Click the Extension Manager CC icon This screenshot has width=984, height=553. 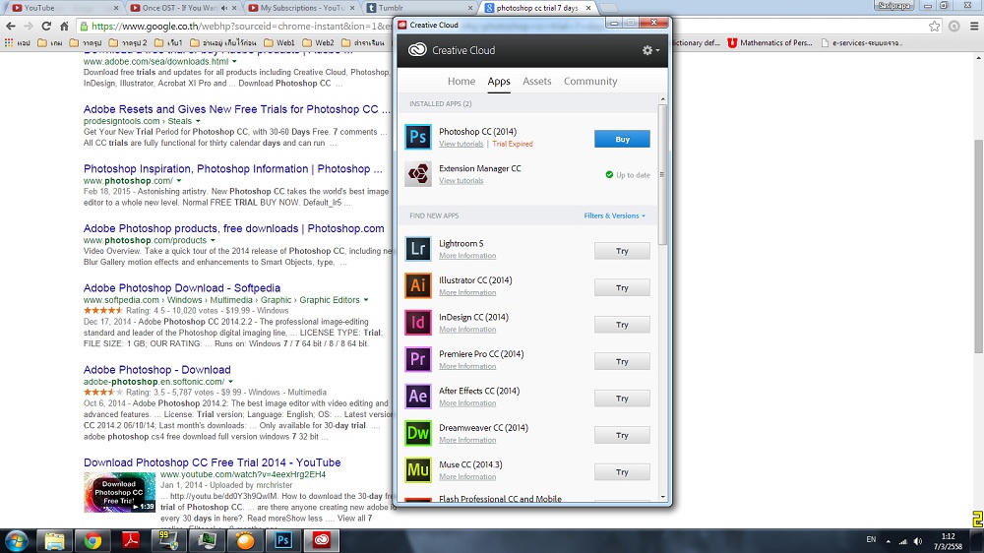[x=418, y=174]
